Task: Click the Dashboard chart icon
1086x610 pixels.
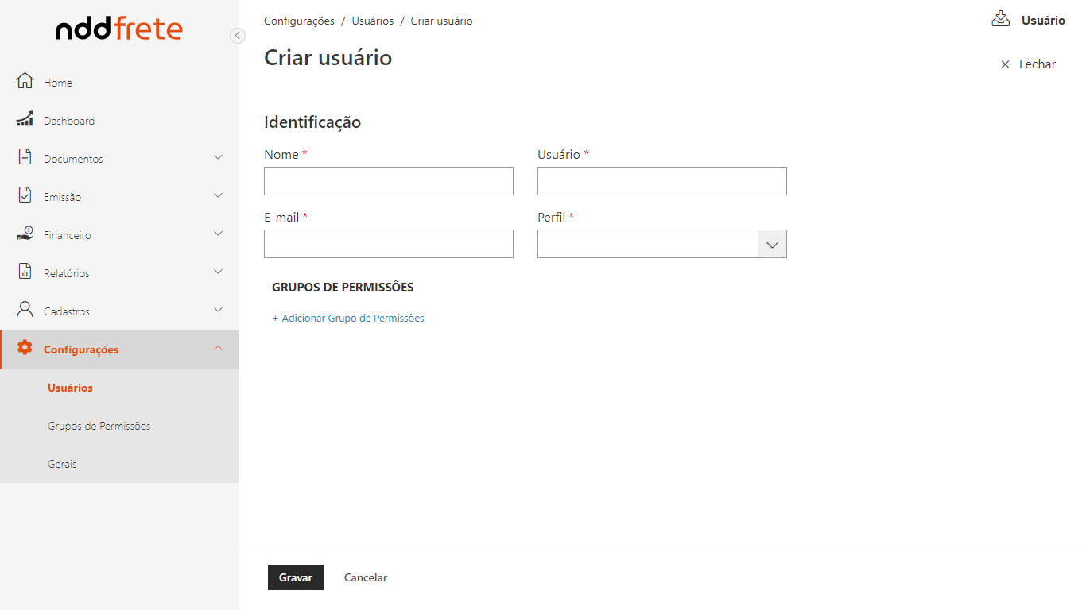Action: point(25,119)
